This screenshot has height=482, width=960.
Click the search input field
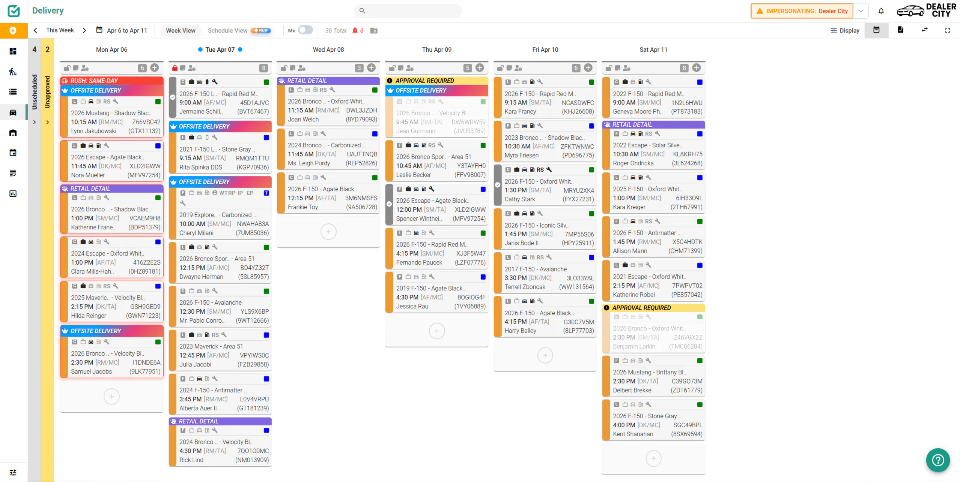408,10
